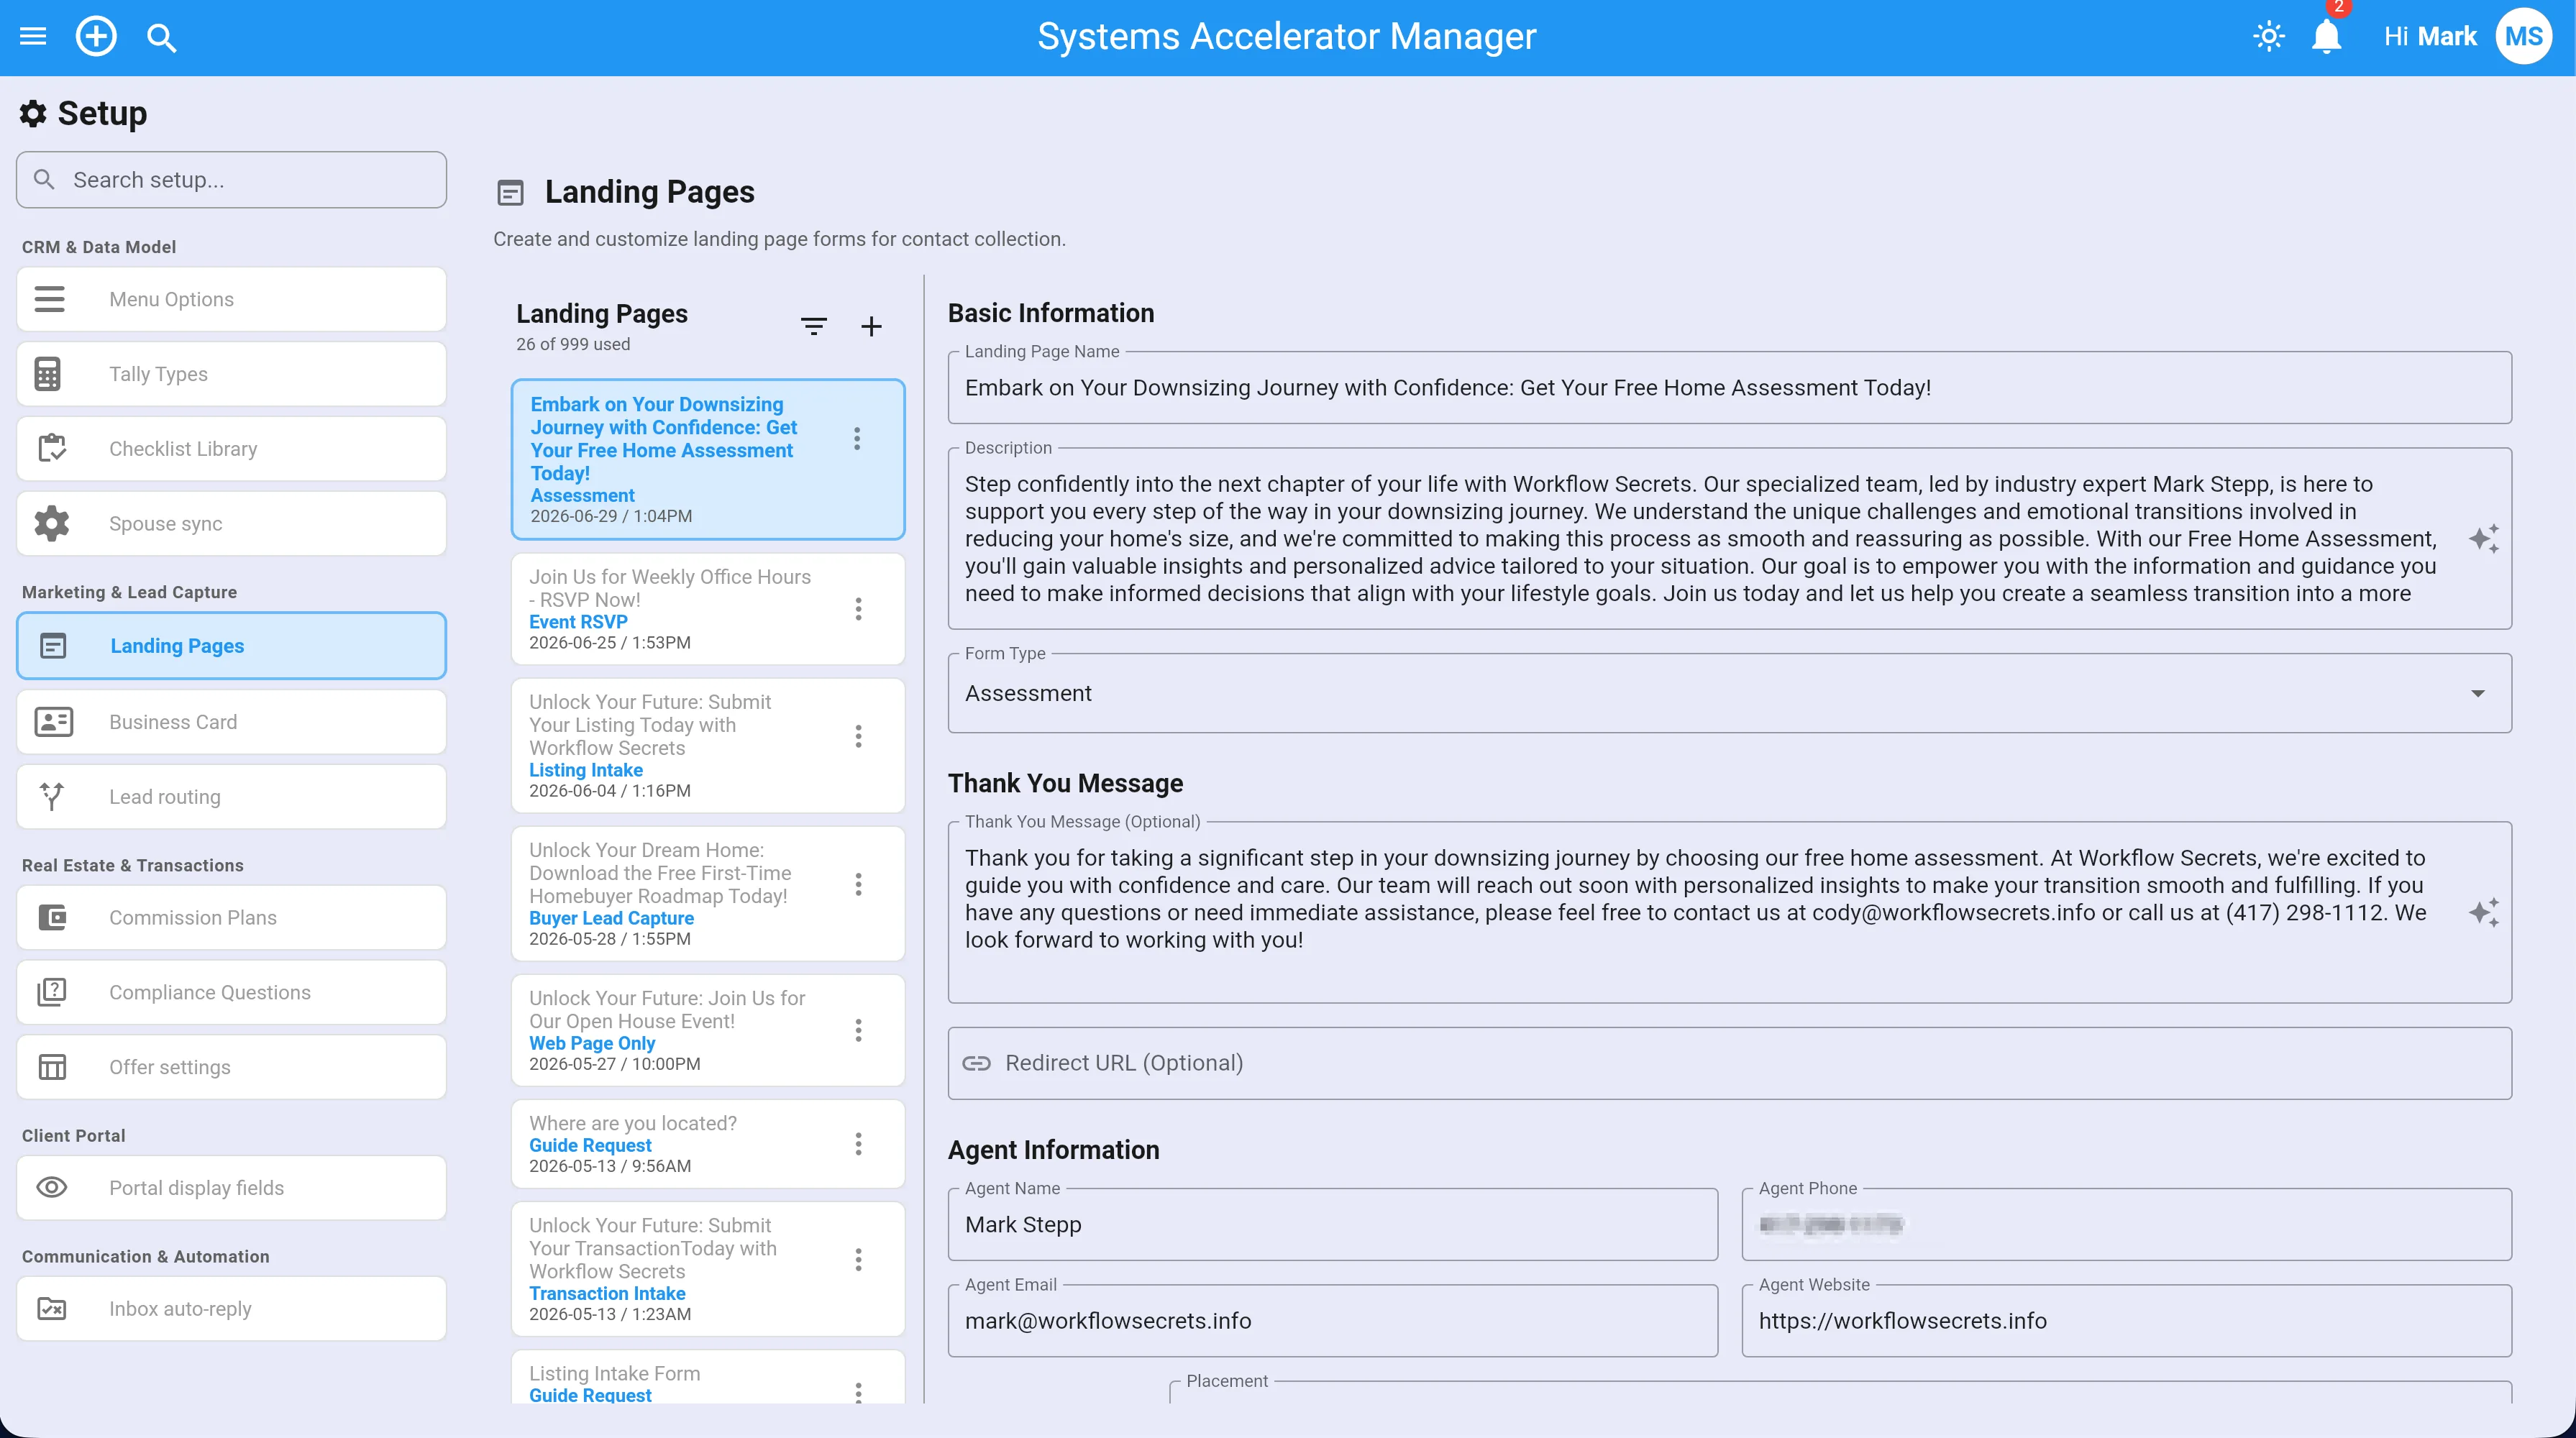Open Checklist Library setup section
This screenshot has height=1438, width=2576.
[x=231, y=448]
